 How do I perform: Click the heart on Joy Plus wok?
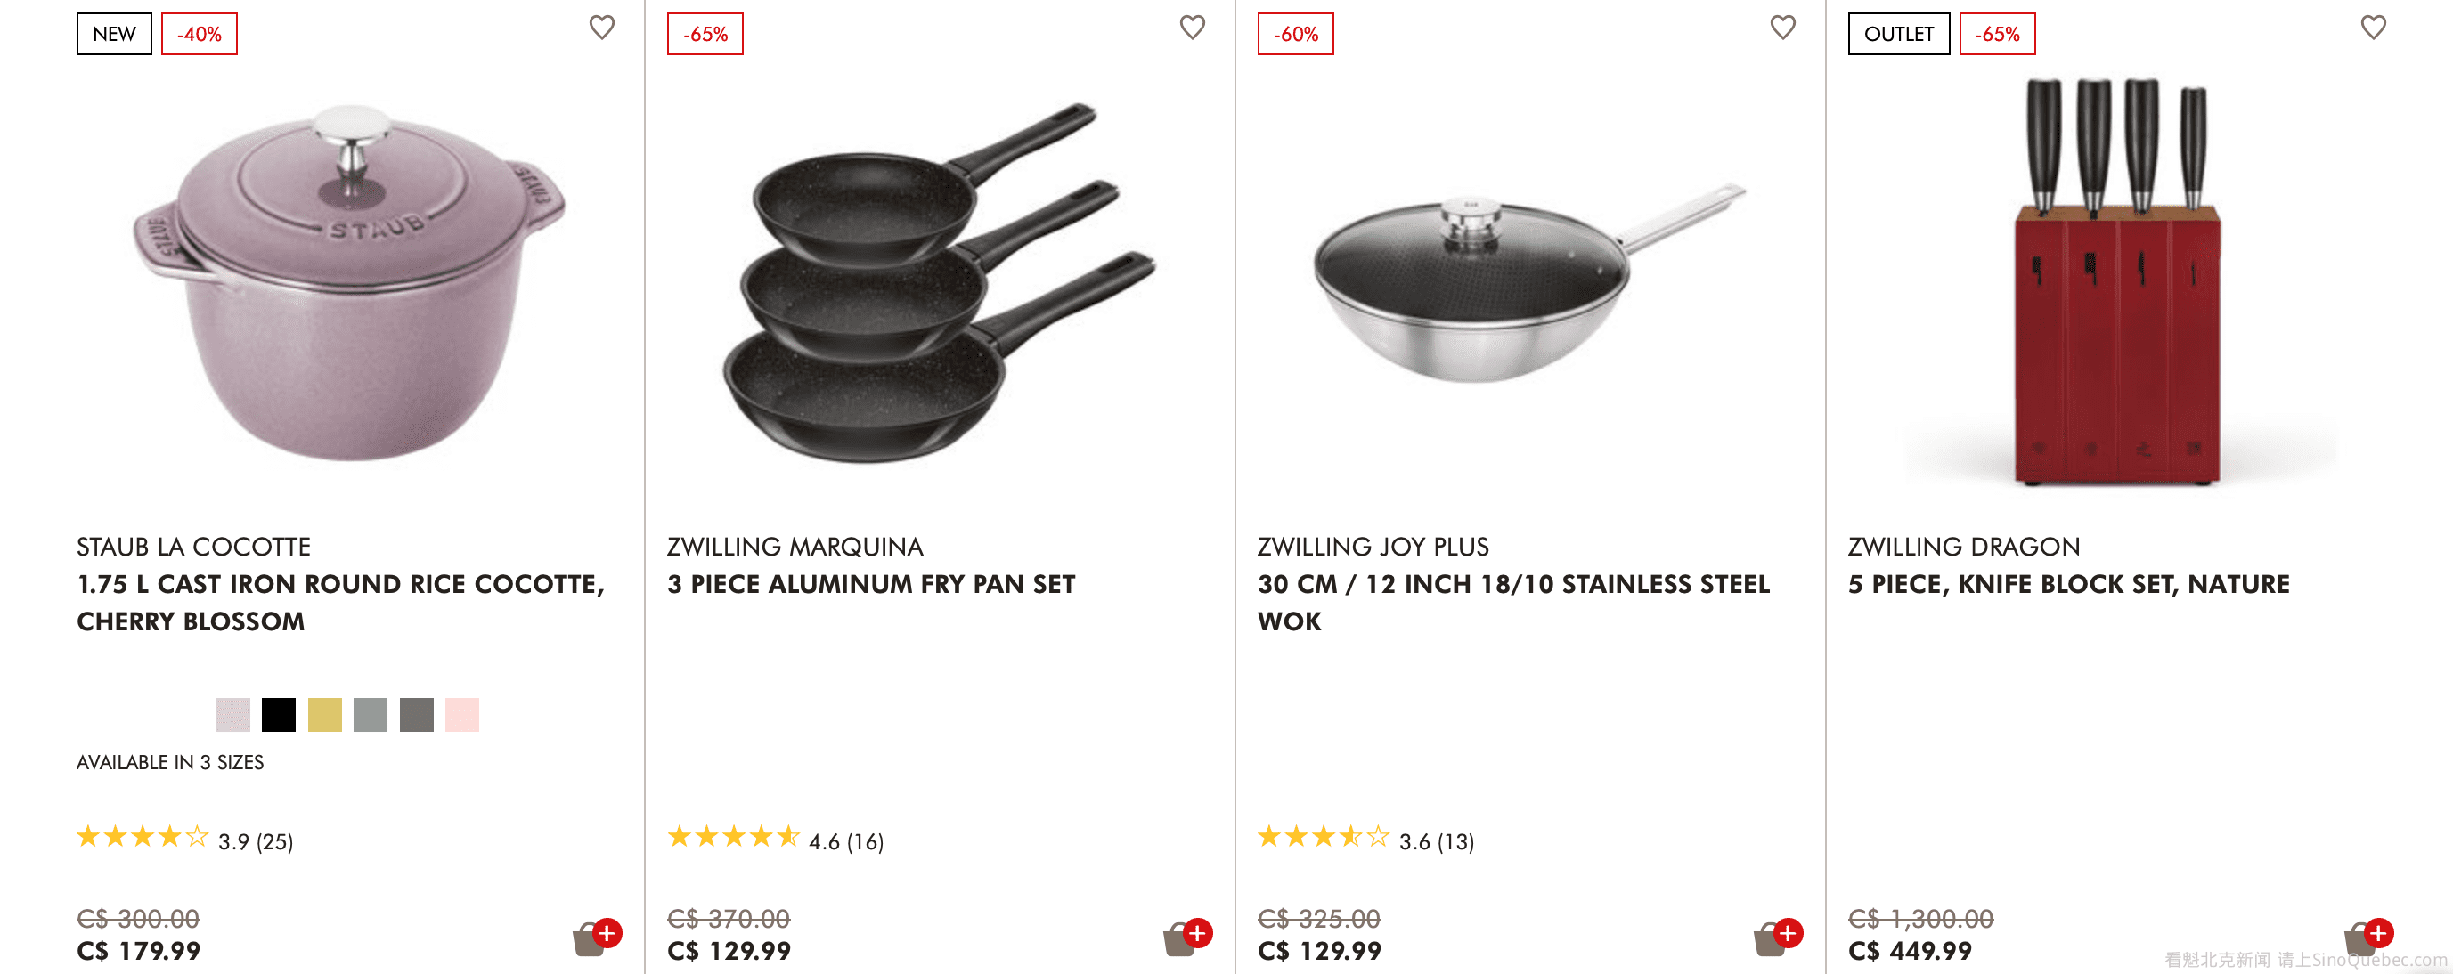[x=1782, y=28]
